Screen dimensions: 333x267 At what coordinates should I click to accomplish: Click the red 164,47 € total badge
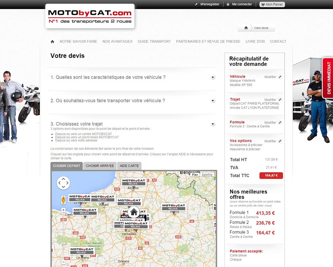[271, 176]
